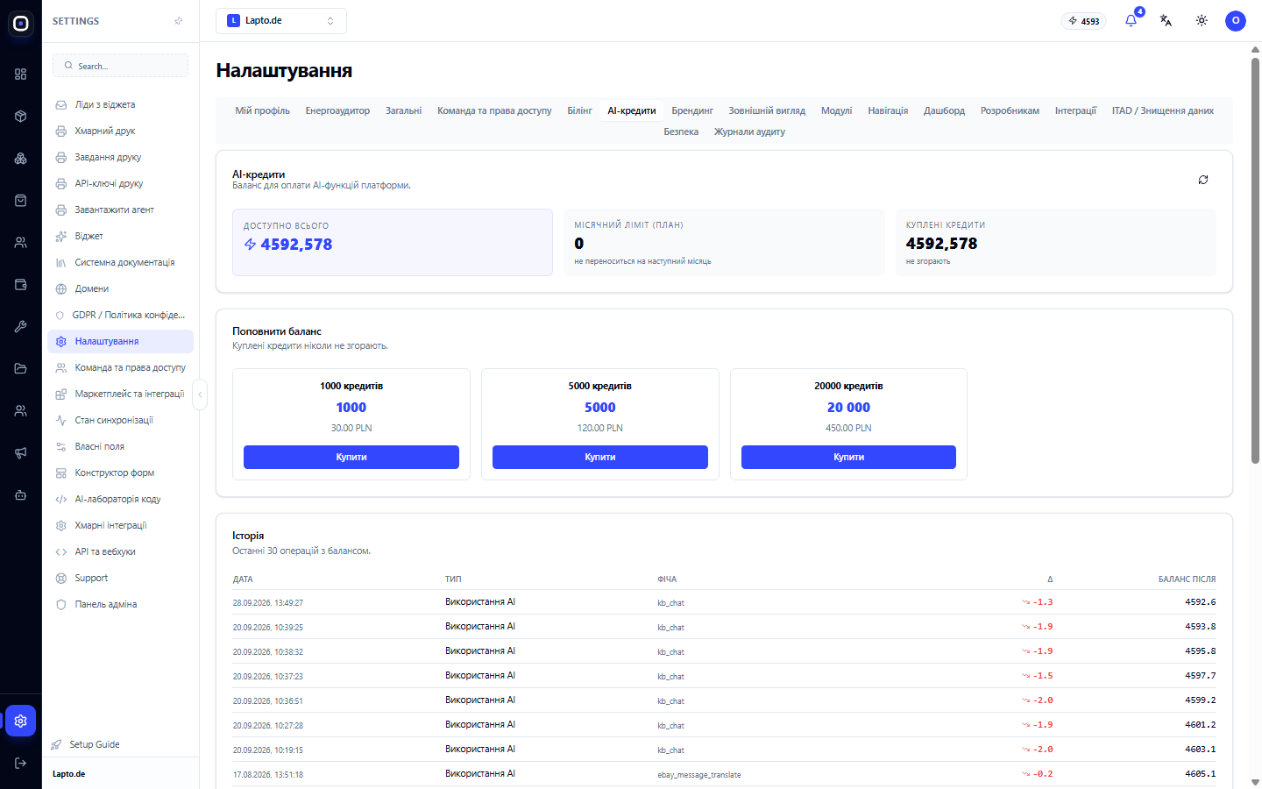
Task: Buy the 20000 credits package
Action: point(848,457)
